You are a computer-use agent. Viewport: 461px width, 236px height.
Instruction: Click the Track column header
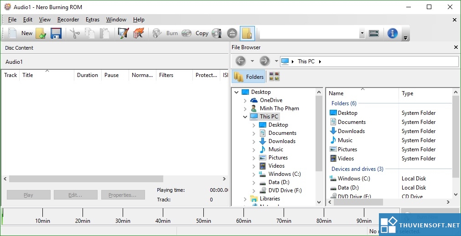[x=10, y=75]
